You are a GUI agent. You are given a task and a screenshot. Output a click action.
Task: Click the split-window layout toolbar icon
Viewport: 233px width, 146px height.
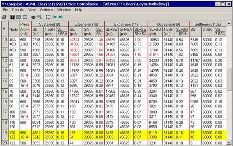[25, 17]
